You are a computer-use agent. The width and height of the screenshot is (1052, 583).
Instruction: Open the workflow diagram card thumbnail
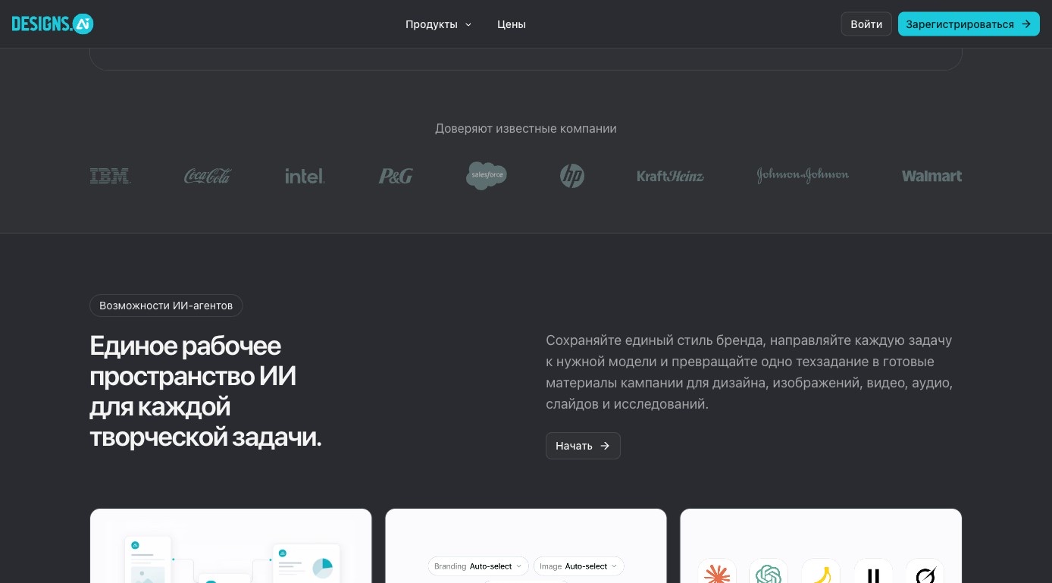230,546
